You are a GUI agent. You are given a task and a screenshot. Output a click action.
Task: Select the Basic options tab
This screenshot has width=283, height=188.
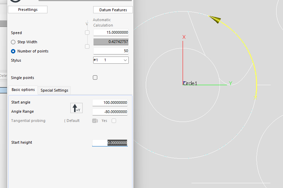tap(23, 90)
